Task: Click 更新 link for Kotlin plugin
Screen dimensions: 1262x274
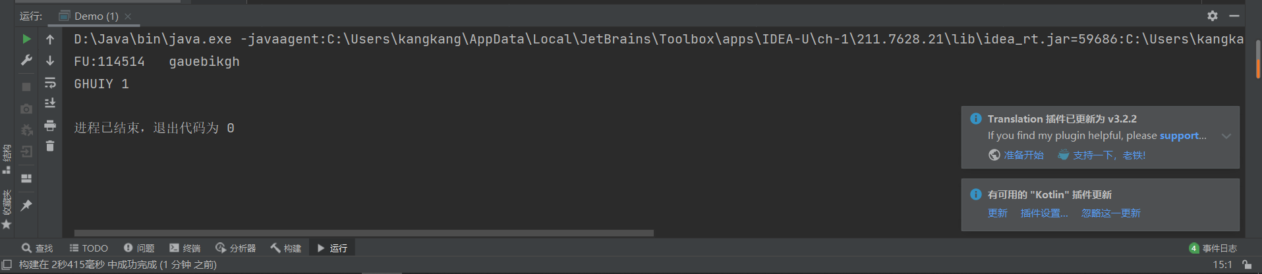Action: tap(997, 213)
